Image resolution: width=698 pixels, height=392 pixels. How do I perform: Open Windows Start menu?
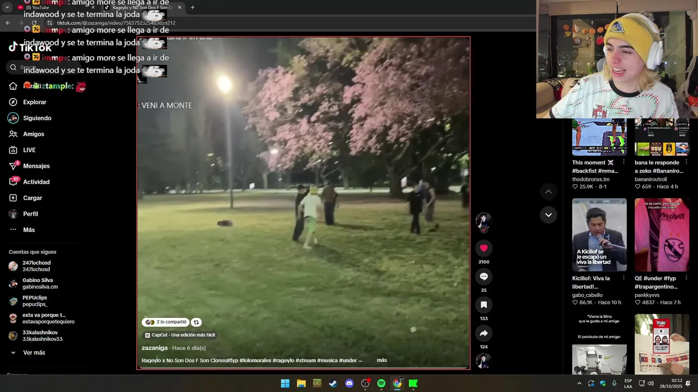285,383
